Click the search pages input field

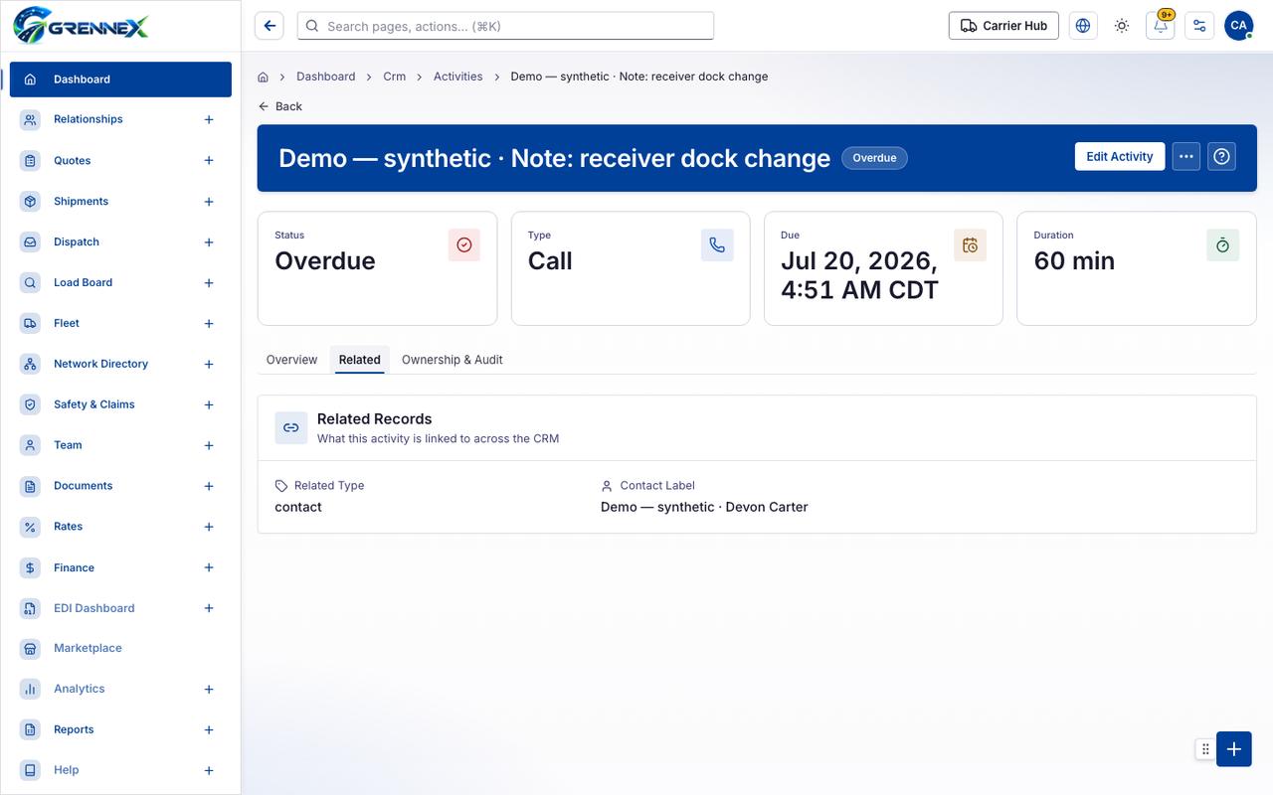[505, 26]
